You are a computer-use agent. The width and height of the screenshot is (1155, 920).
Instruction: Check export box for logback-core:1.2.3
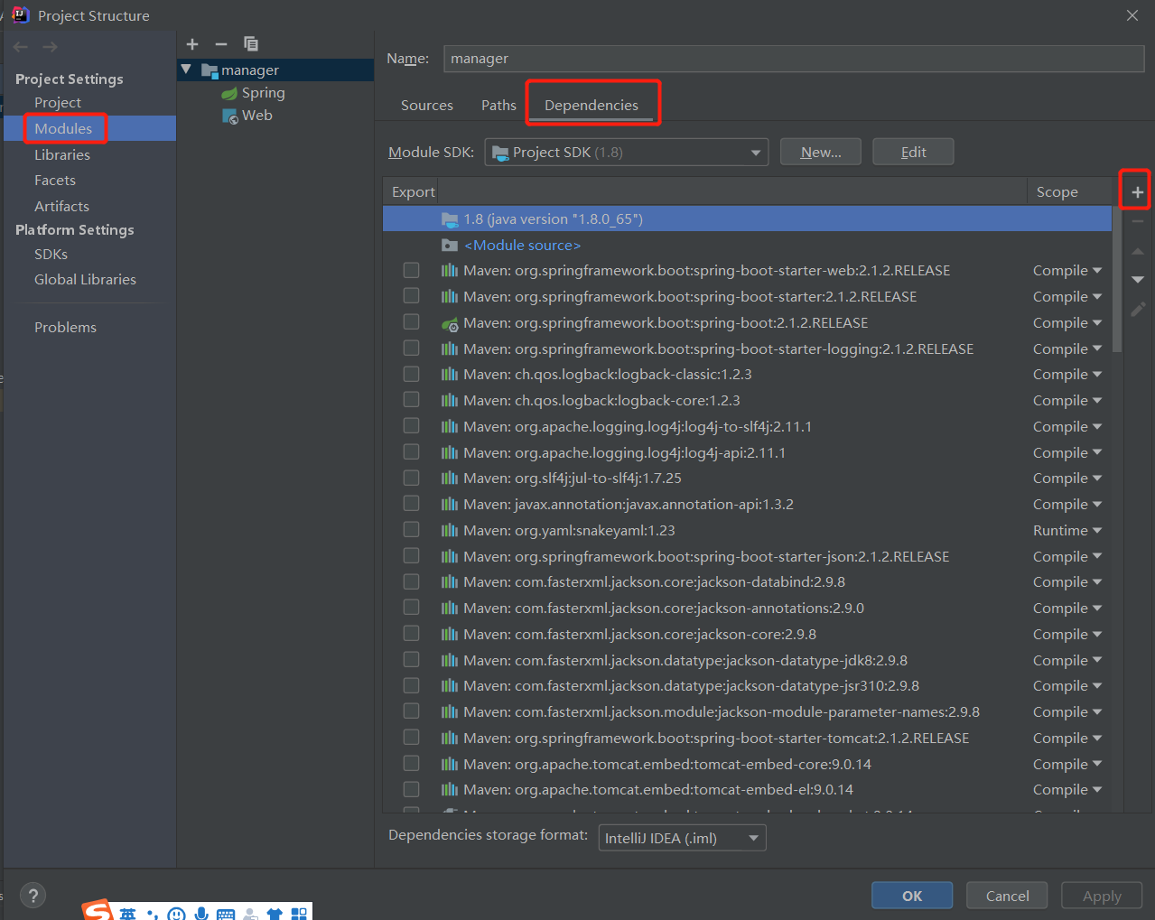coord(411,400)
